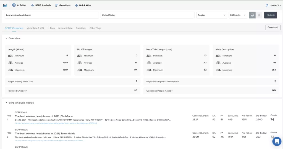Open the Javier X user account menu
283x149 pixels.
pos(274,5)
